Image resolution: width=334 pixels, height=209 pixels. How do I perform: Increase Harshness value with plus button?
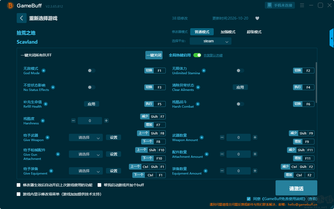tap(106, 121)
